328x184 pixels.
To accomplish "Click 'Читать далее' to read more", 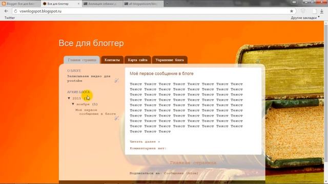I will pyautogui.click(x=145, y=142).
